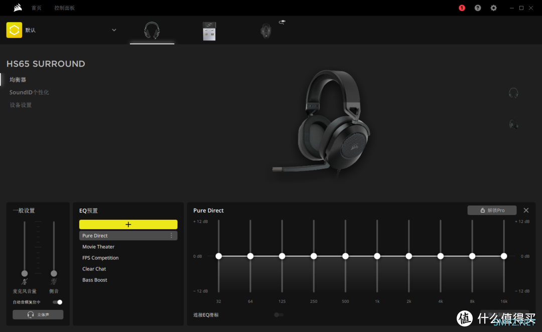Click the 8k EQ band handle
Screen dimensions: 542x332
[472, 256]
